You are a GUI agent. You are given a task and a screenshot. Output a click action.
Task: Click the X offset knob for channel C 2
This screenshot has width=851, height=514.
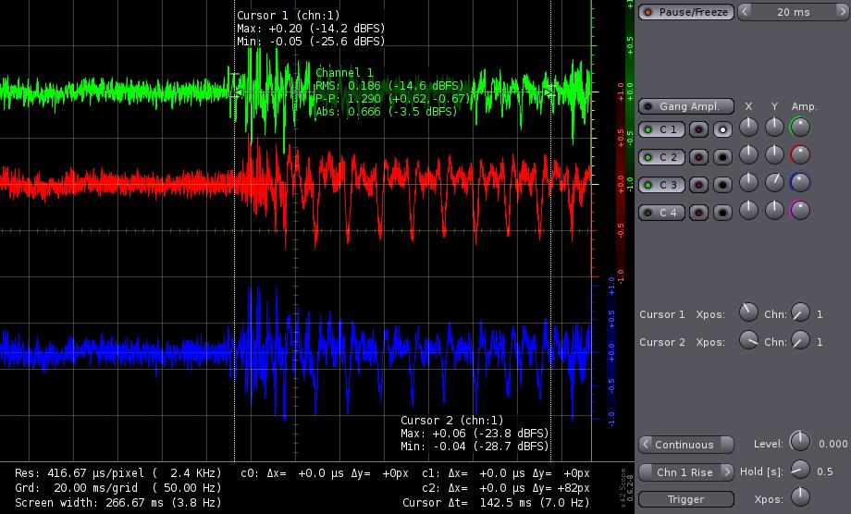click(x=748, y=154)
